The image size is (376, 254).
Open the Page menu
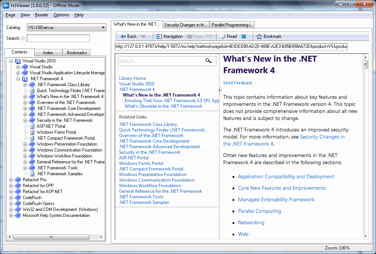coord(10,15)
